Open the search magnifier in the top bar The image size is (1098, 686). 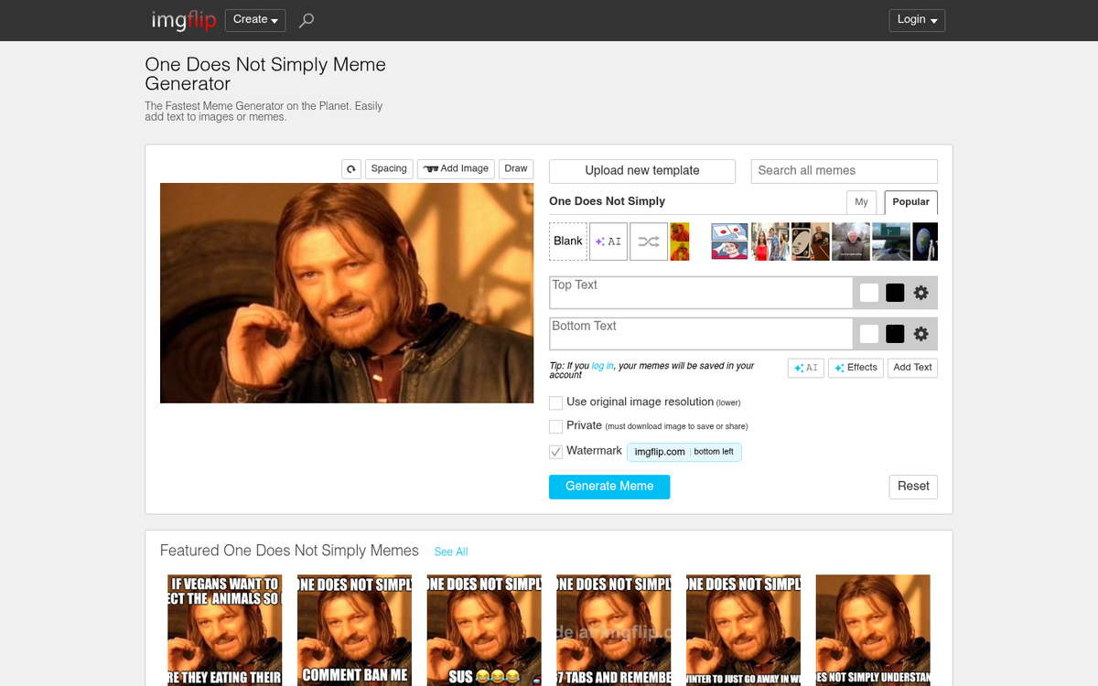(306, 19)
